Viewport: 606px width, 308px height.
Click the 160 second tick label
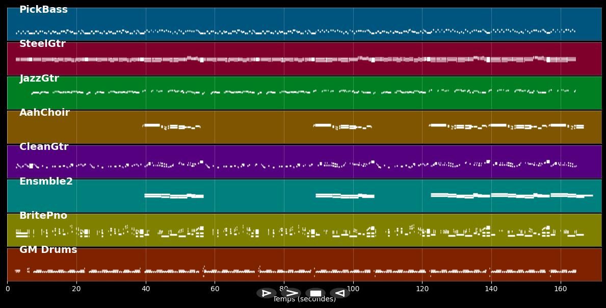click(561, 289)
